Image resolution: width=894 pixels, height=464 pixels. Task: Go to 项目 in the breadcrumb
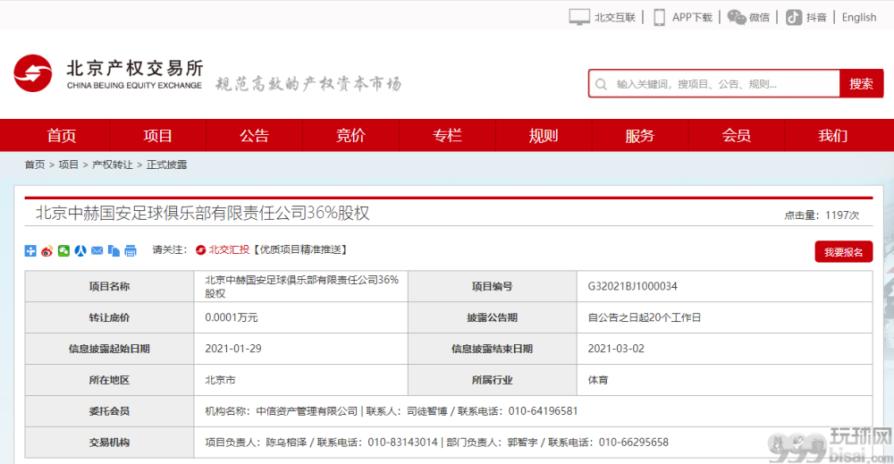click(69, 165)
